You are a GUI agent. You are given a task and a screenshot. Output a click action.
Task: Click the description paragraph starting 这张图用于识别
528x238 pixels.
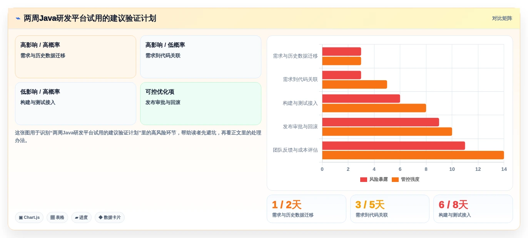[x=138, y=137]
